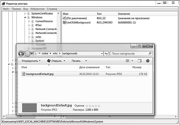Click the Печать toolbar button
The height and width of the screenshot is (125, 180).
coord(76,61)
